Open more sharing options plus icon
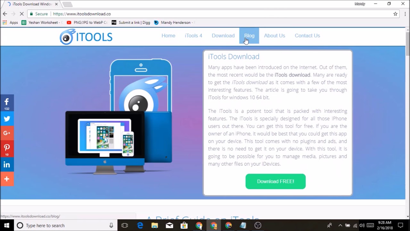 pyautogui.click(x=7, y=179)
